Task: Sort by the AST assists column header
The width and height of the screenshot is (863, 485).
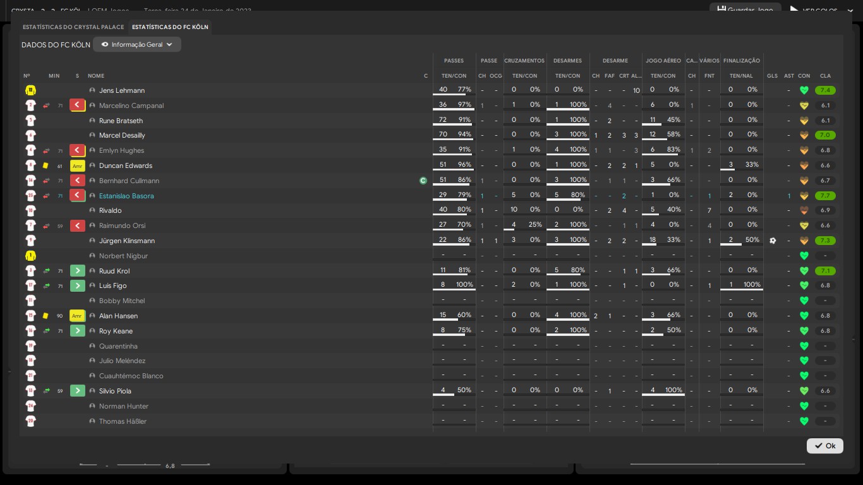Action: 789,76
